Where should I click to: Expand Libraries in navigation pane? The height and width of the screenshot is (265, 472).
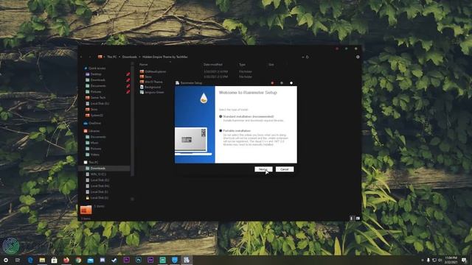[x=91, y=131]
